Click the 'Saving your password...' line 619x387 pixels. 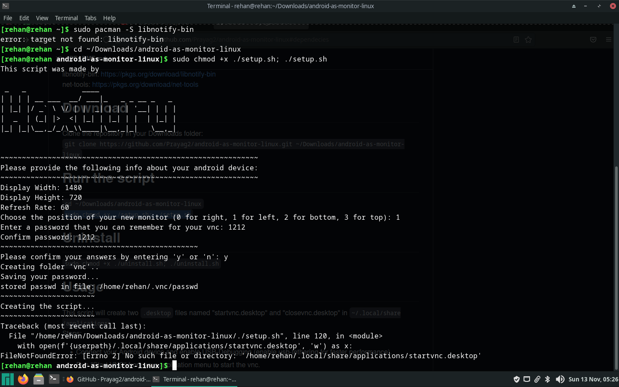(50, 276)
